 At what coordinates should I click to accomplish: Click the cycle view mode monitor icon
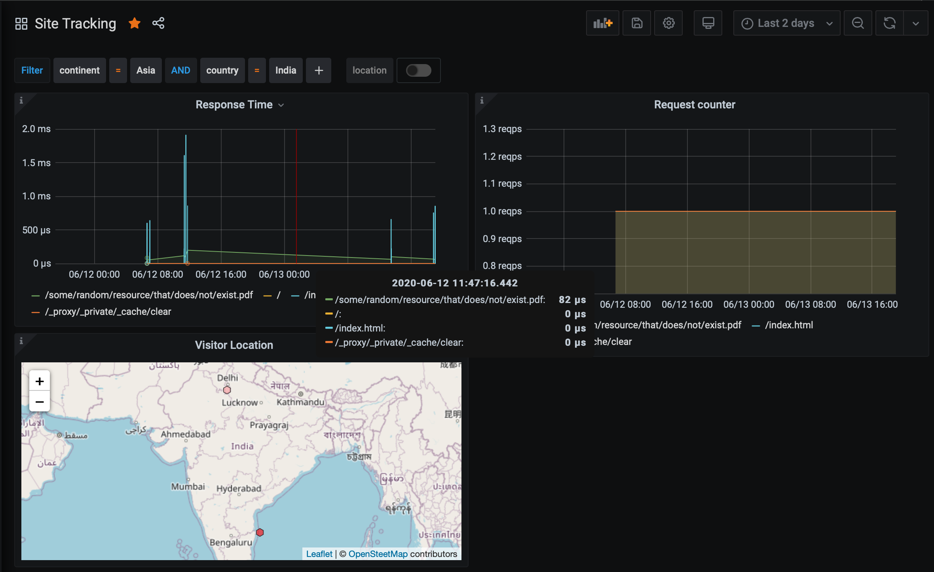(x=708, y=23)
